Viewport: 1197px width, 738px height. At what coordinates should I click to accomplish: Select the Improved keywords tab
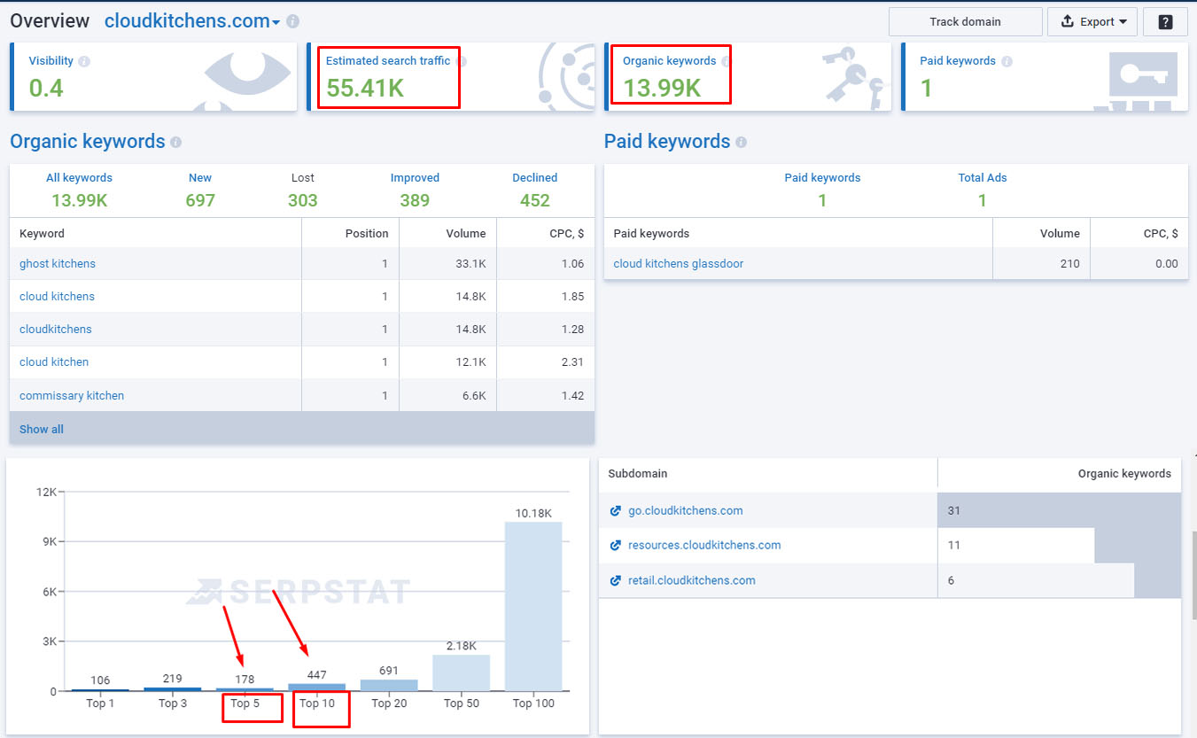coord(415,190)
